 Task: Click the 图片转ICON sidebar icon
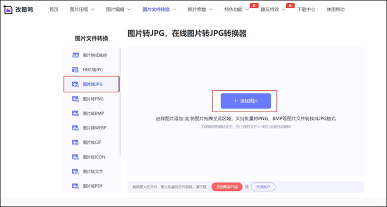(75, 157)
